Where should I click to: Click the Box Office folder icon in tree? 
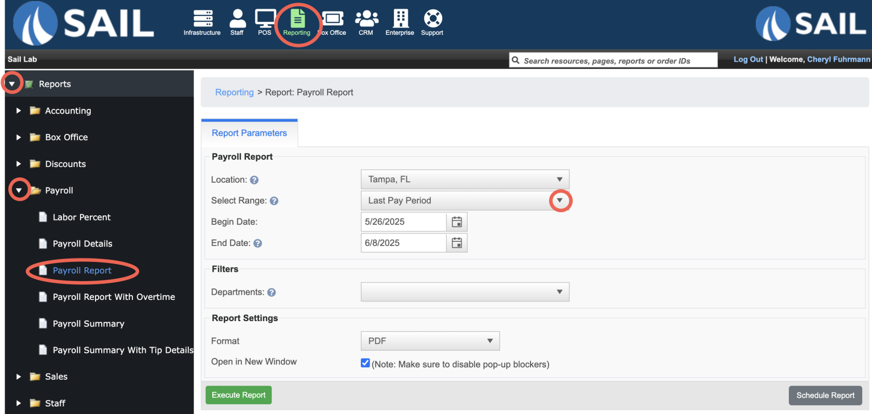(35, 137)
